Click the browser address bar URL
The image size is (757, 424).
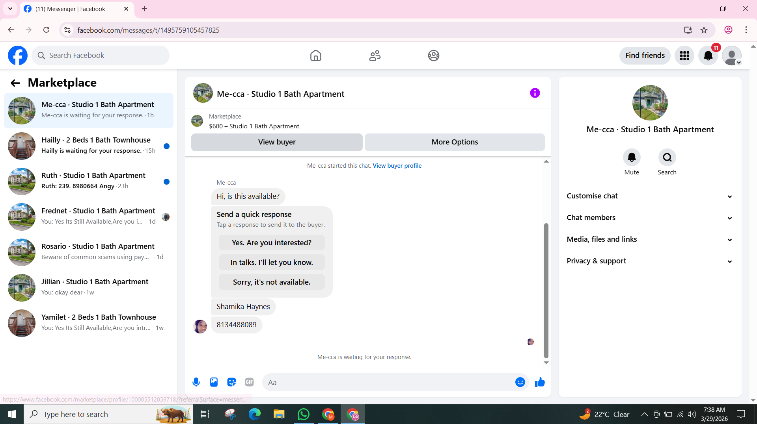coord(148,30)
